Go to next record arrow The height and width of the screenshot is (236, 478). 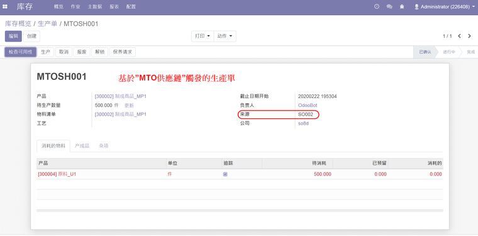(469, 36)
